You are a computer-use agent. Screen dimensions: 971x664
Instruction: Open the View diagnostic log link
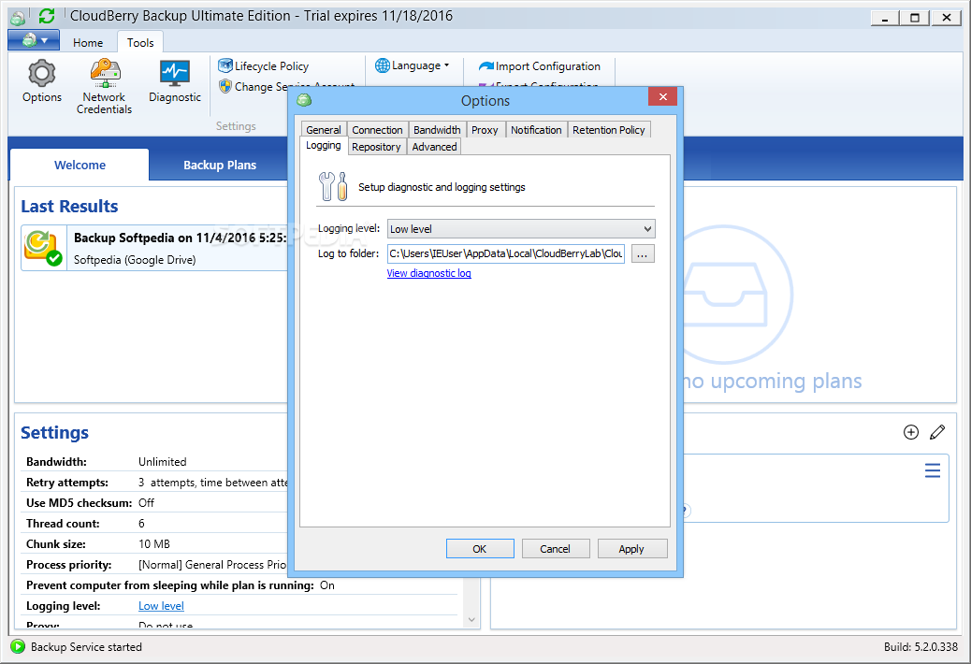pyautogui.click(x=428, y=273)
